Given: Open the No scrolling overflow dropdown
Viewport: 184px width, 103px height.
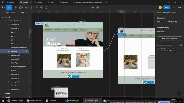Looking at the screenshot, I should pos(161,31).
